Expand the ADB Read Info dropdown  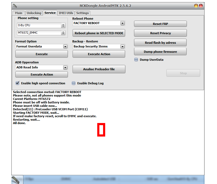pyautogui.click(x=65, y=67)
